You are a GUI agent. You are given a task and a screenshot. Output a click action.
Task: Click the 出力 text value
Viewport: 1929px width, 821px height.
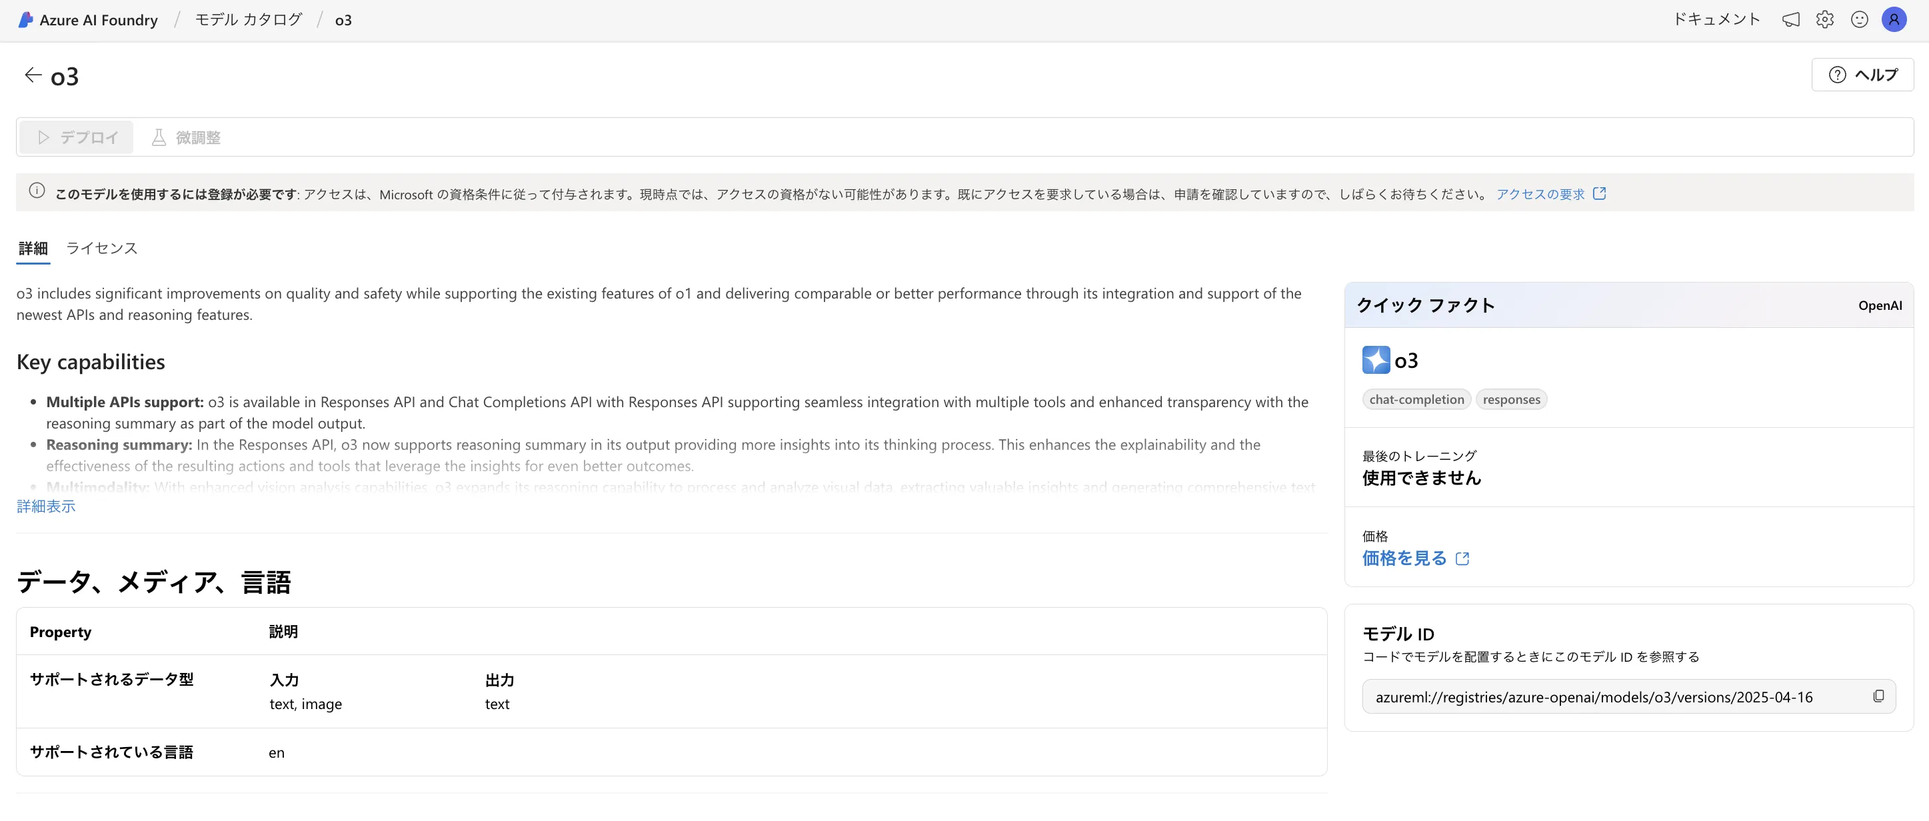point(497,704)
